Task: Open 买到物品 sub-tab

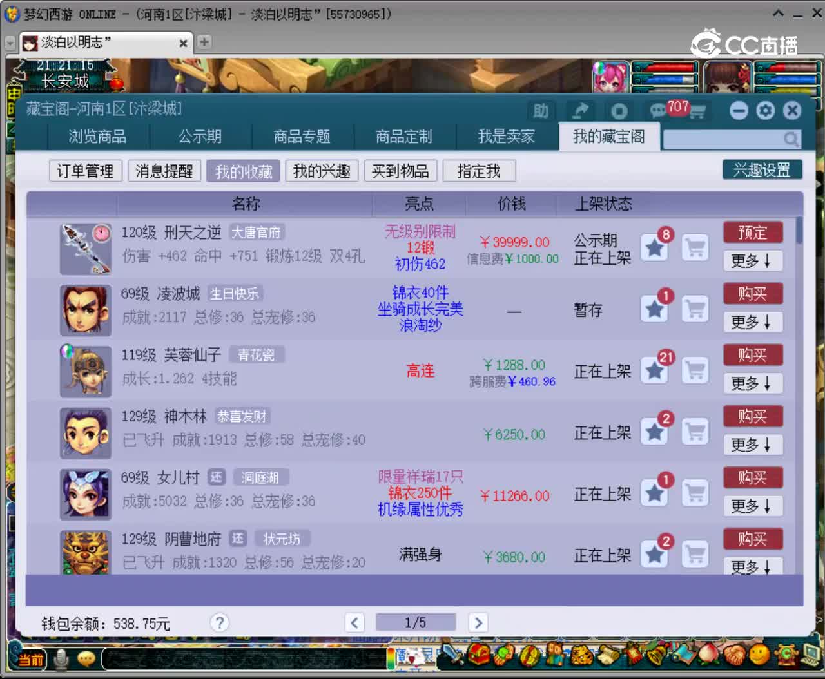Action: 400,171
